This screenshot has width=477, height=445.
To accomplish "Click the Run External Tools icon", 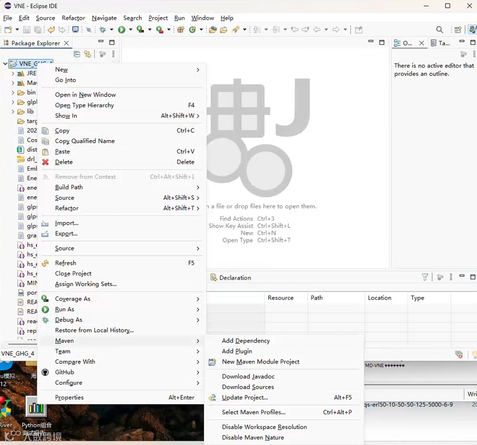I will point(160,30).
